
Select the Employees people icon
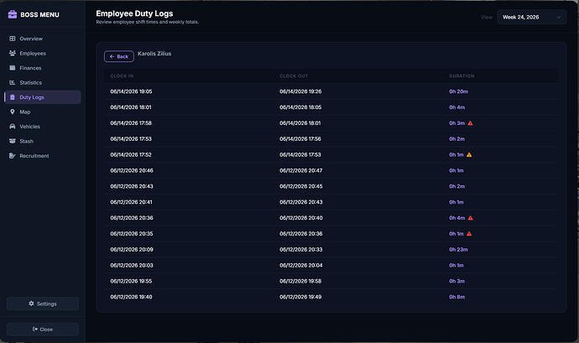13,53
